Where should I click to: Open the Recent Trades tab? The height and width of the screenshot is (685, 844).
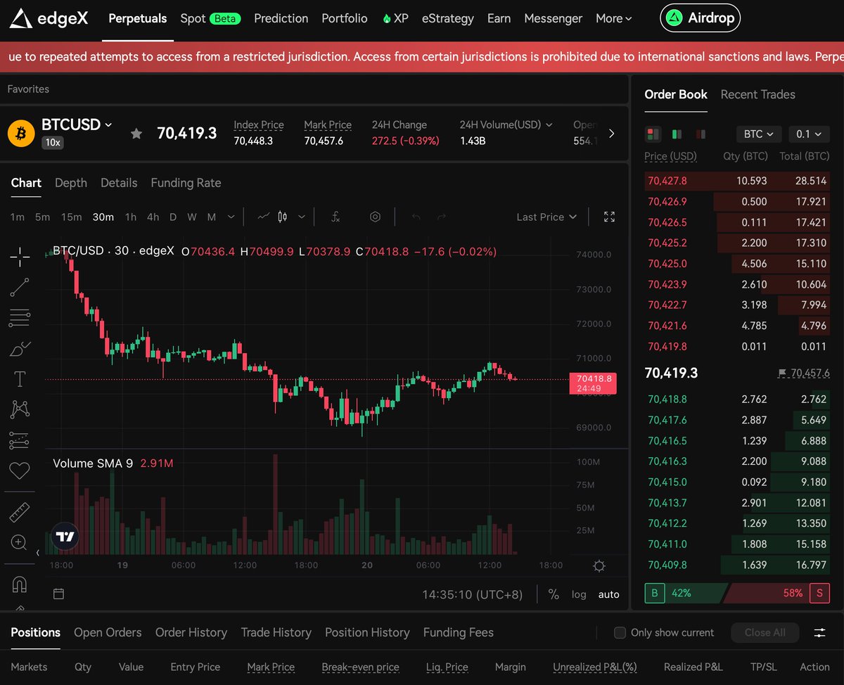(757, 94)
